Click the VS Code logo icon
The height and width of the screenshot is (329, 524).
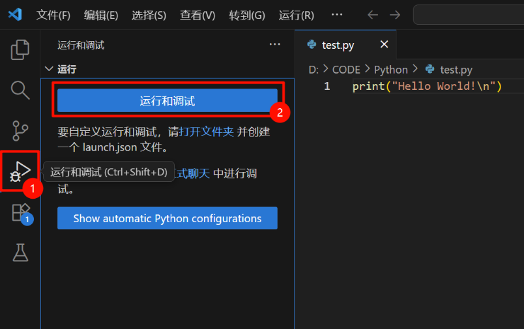point(15,15)
